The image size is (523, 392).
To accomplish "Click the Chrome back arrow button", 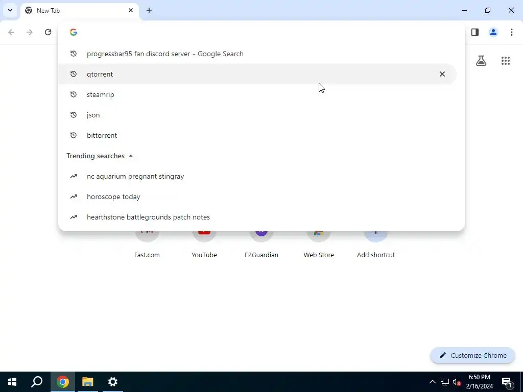I will pos(11,32).
